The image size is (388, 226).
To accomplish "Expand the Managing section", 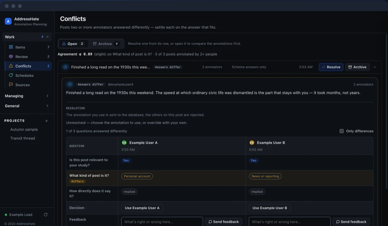I will 27,96.
